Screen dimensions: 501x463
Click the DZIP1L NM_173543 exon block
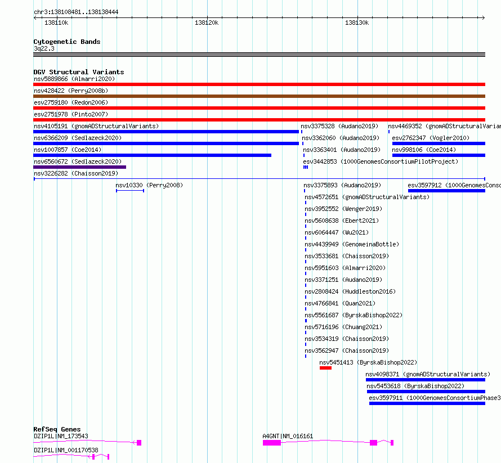click(139, 443)
